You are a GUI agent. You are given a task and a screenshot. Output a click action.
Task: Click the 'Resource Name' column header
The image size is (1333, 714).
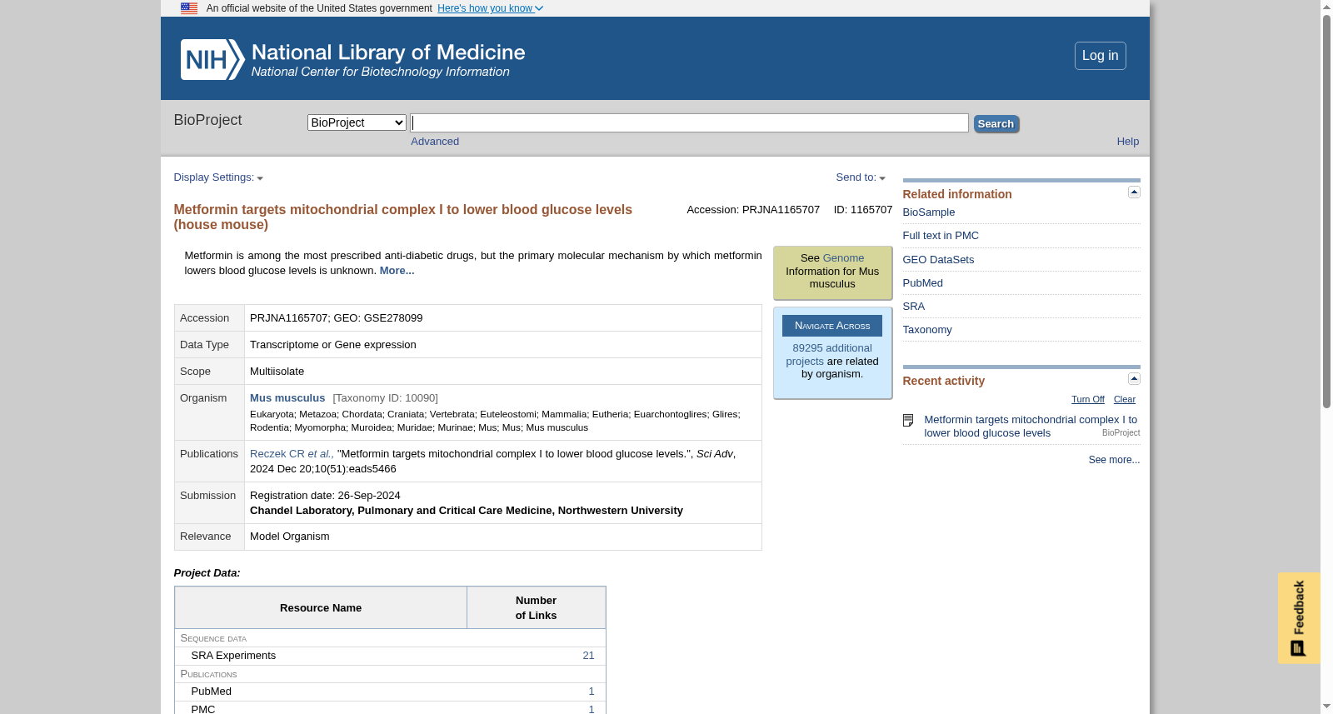[321, 607]
